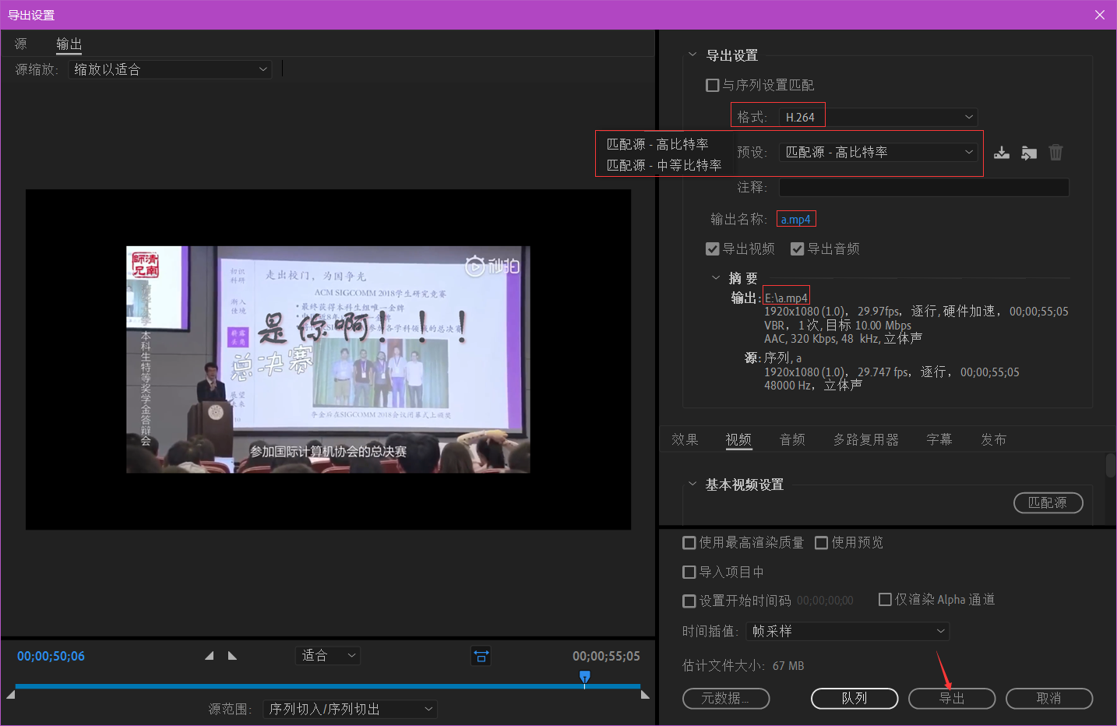Image resolution: width=1117 pixels, height=726 pixels.
Task: Toggle 与序列设置匹配 checkbox
Action: [712, 85]
